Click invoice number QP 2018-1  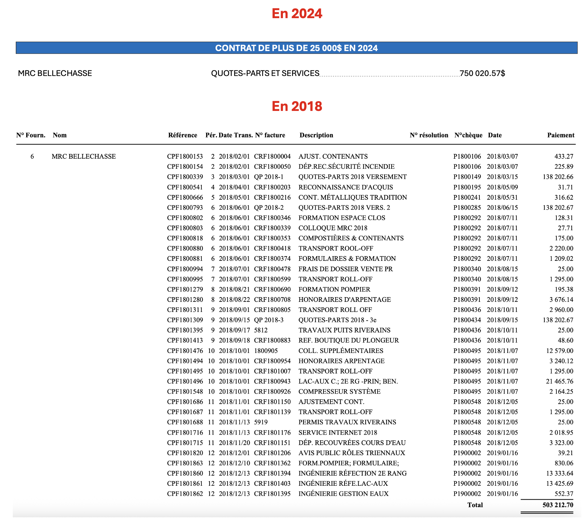[x=268, y=177]
